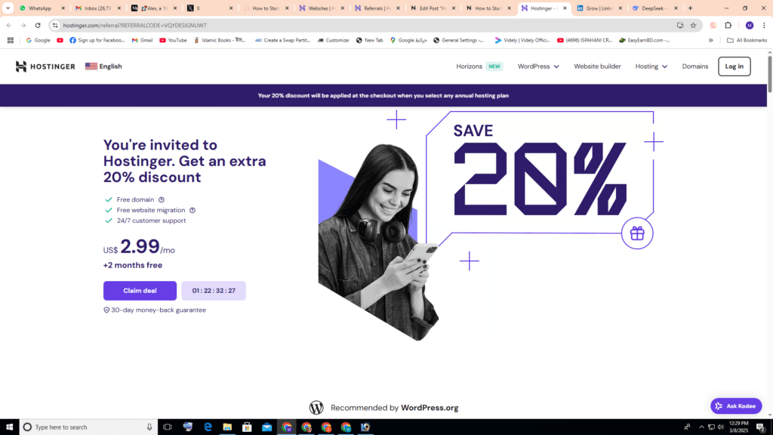
Task: Switch to the WhatsApp browser tab
Action: click(42, 8)
